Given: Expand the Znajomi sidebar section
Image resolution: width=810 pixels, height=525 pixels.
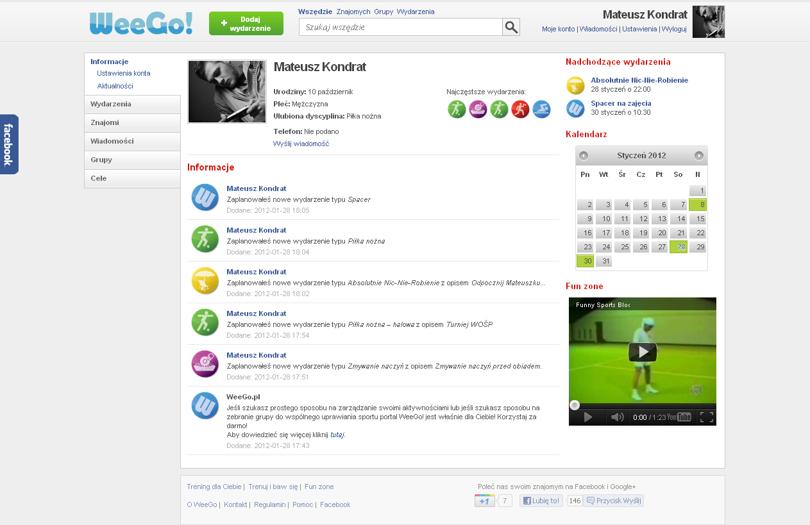Looking at the screenshot, I should coord(132,122).
